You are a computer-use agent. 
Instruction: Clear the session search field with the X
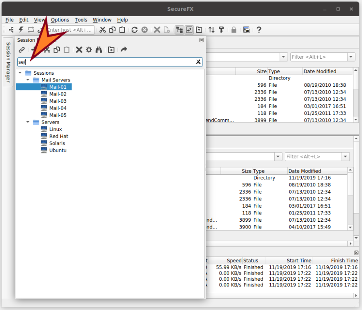click(198, 62)
